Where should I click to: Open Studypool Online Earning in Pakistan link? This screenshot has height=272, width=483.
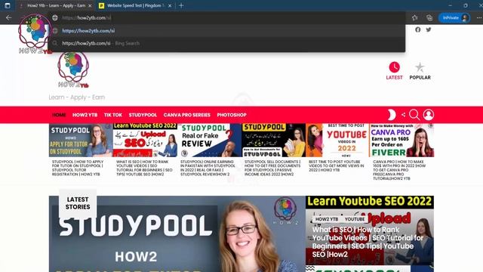[208, 168]
